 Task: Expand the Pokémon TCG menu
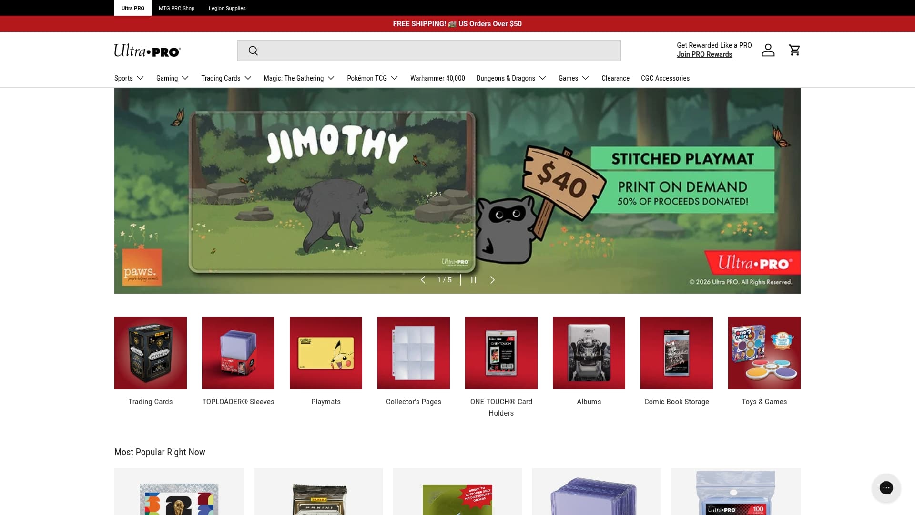click(x=373, y=78)
